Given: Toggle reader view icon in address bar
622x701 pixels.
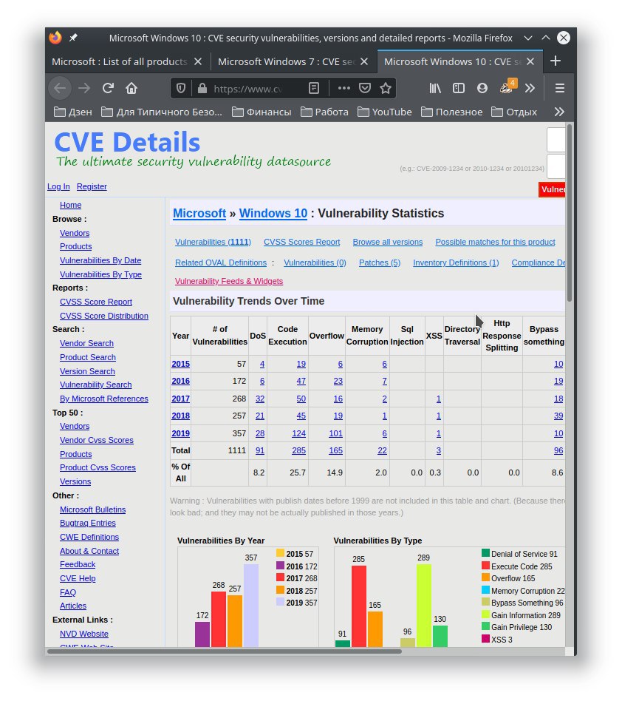Looking at the screenshot, I should pos(314,88).
